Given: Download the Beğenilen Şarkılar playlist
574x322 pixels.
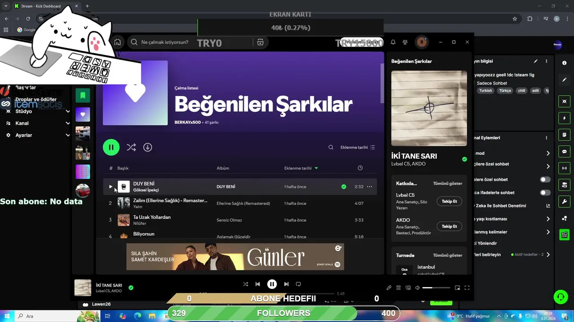Looking at the screenshot, I should click(148, 147).
